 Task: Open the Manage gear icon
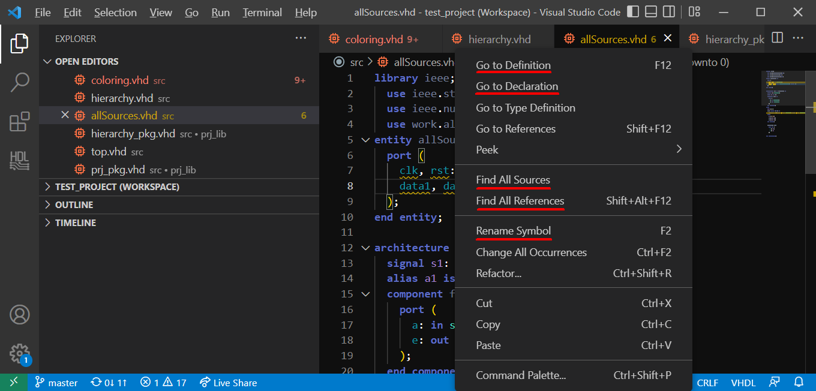pyautogui.click(x=19, y=353)
